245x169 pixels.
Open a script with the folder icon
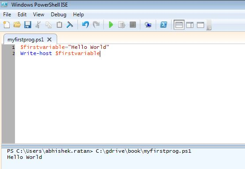coord(17,25)
